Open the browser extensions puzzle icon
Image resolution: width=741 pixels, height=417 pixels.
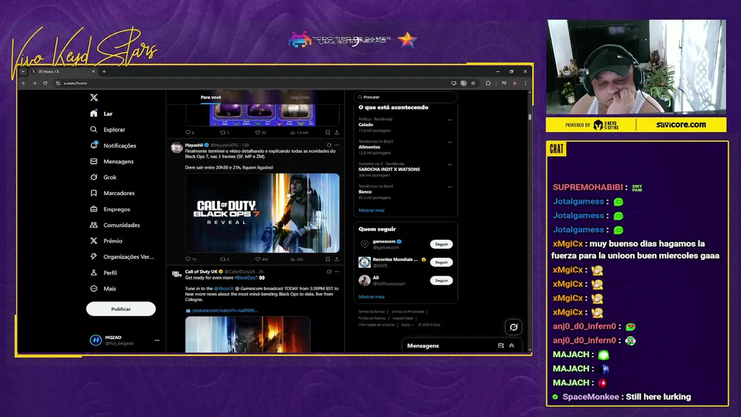[488, 83]
